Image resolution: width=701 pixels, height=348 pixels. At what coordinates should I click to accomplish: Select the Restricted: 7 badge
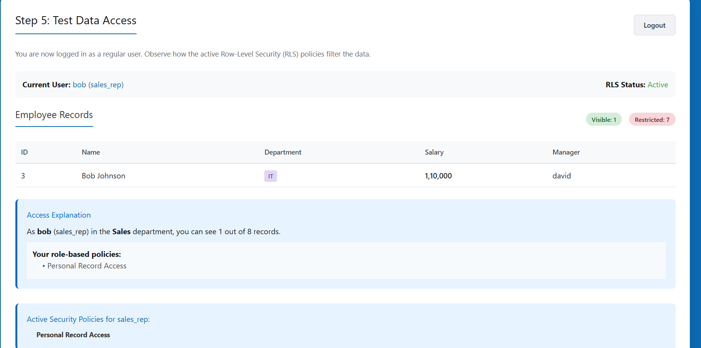[652, 119]
